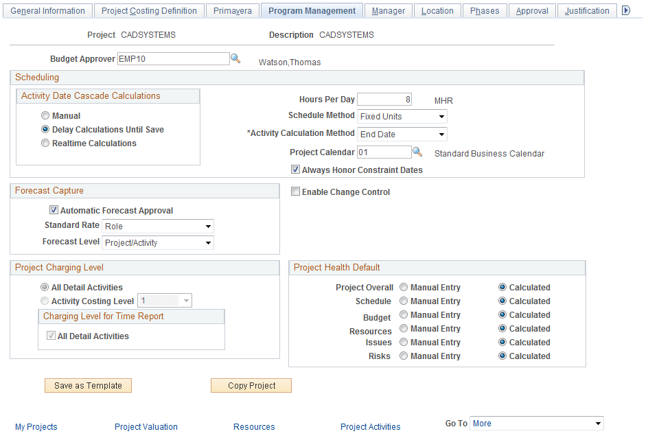
Task: Click the arrow to reveal more tabs
Action: tap(625, 10)
